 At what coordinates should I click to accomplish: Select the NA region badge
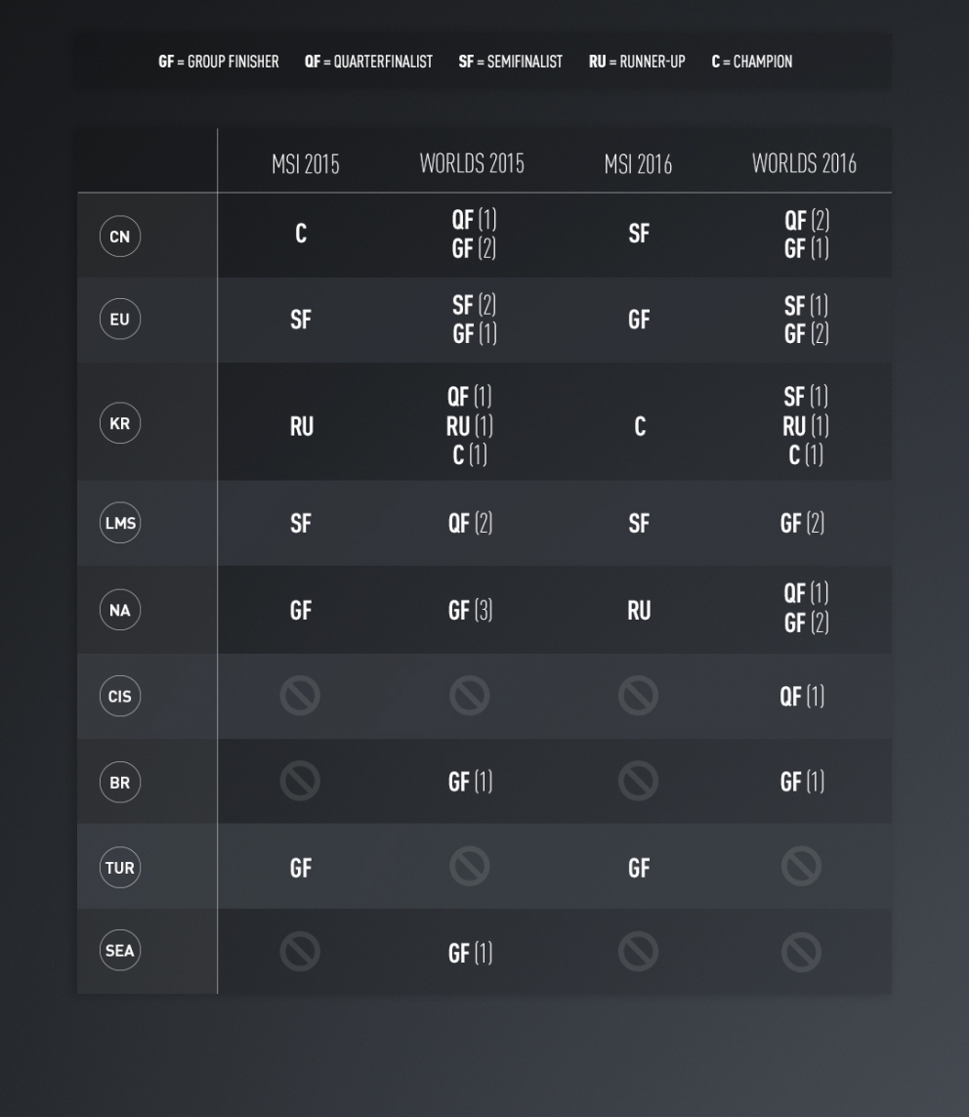pyautogui.click(x=120, y=610)
